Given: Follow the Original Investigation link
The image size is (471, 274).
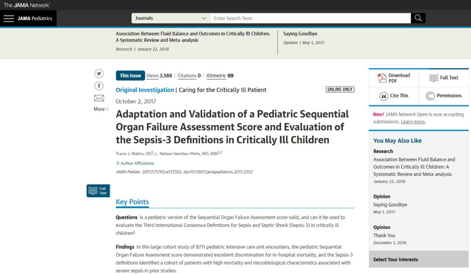Looking at the screenshot, I should click(x=145, y=90).
